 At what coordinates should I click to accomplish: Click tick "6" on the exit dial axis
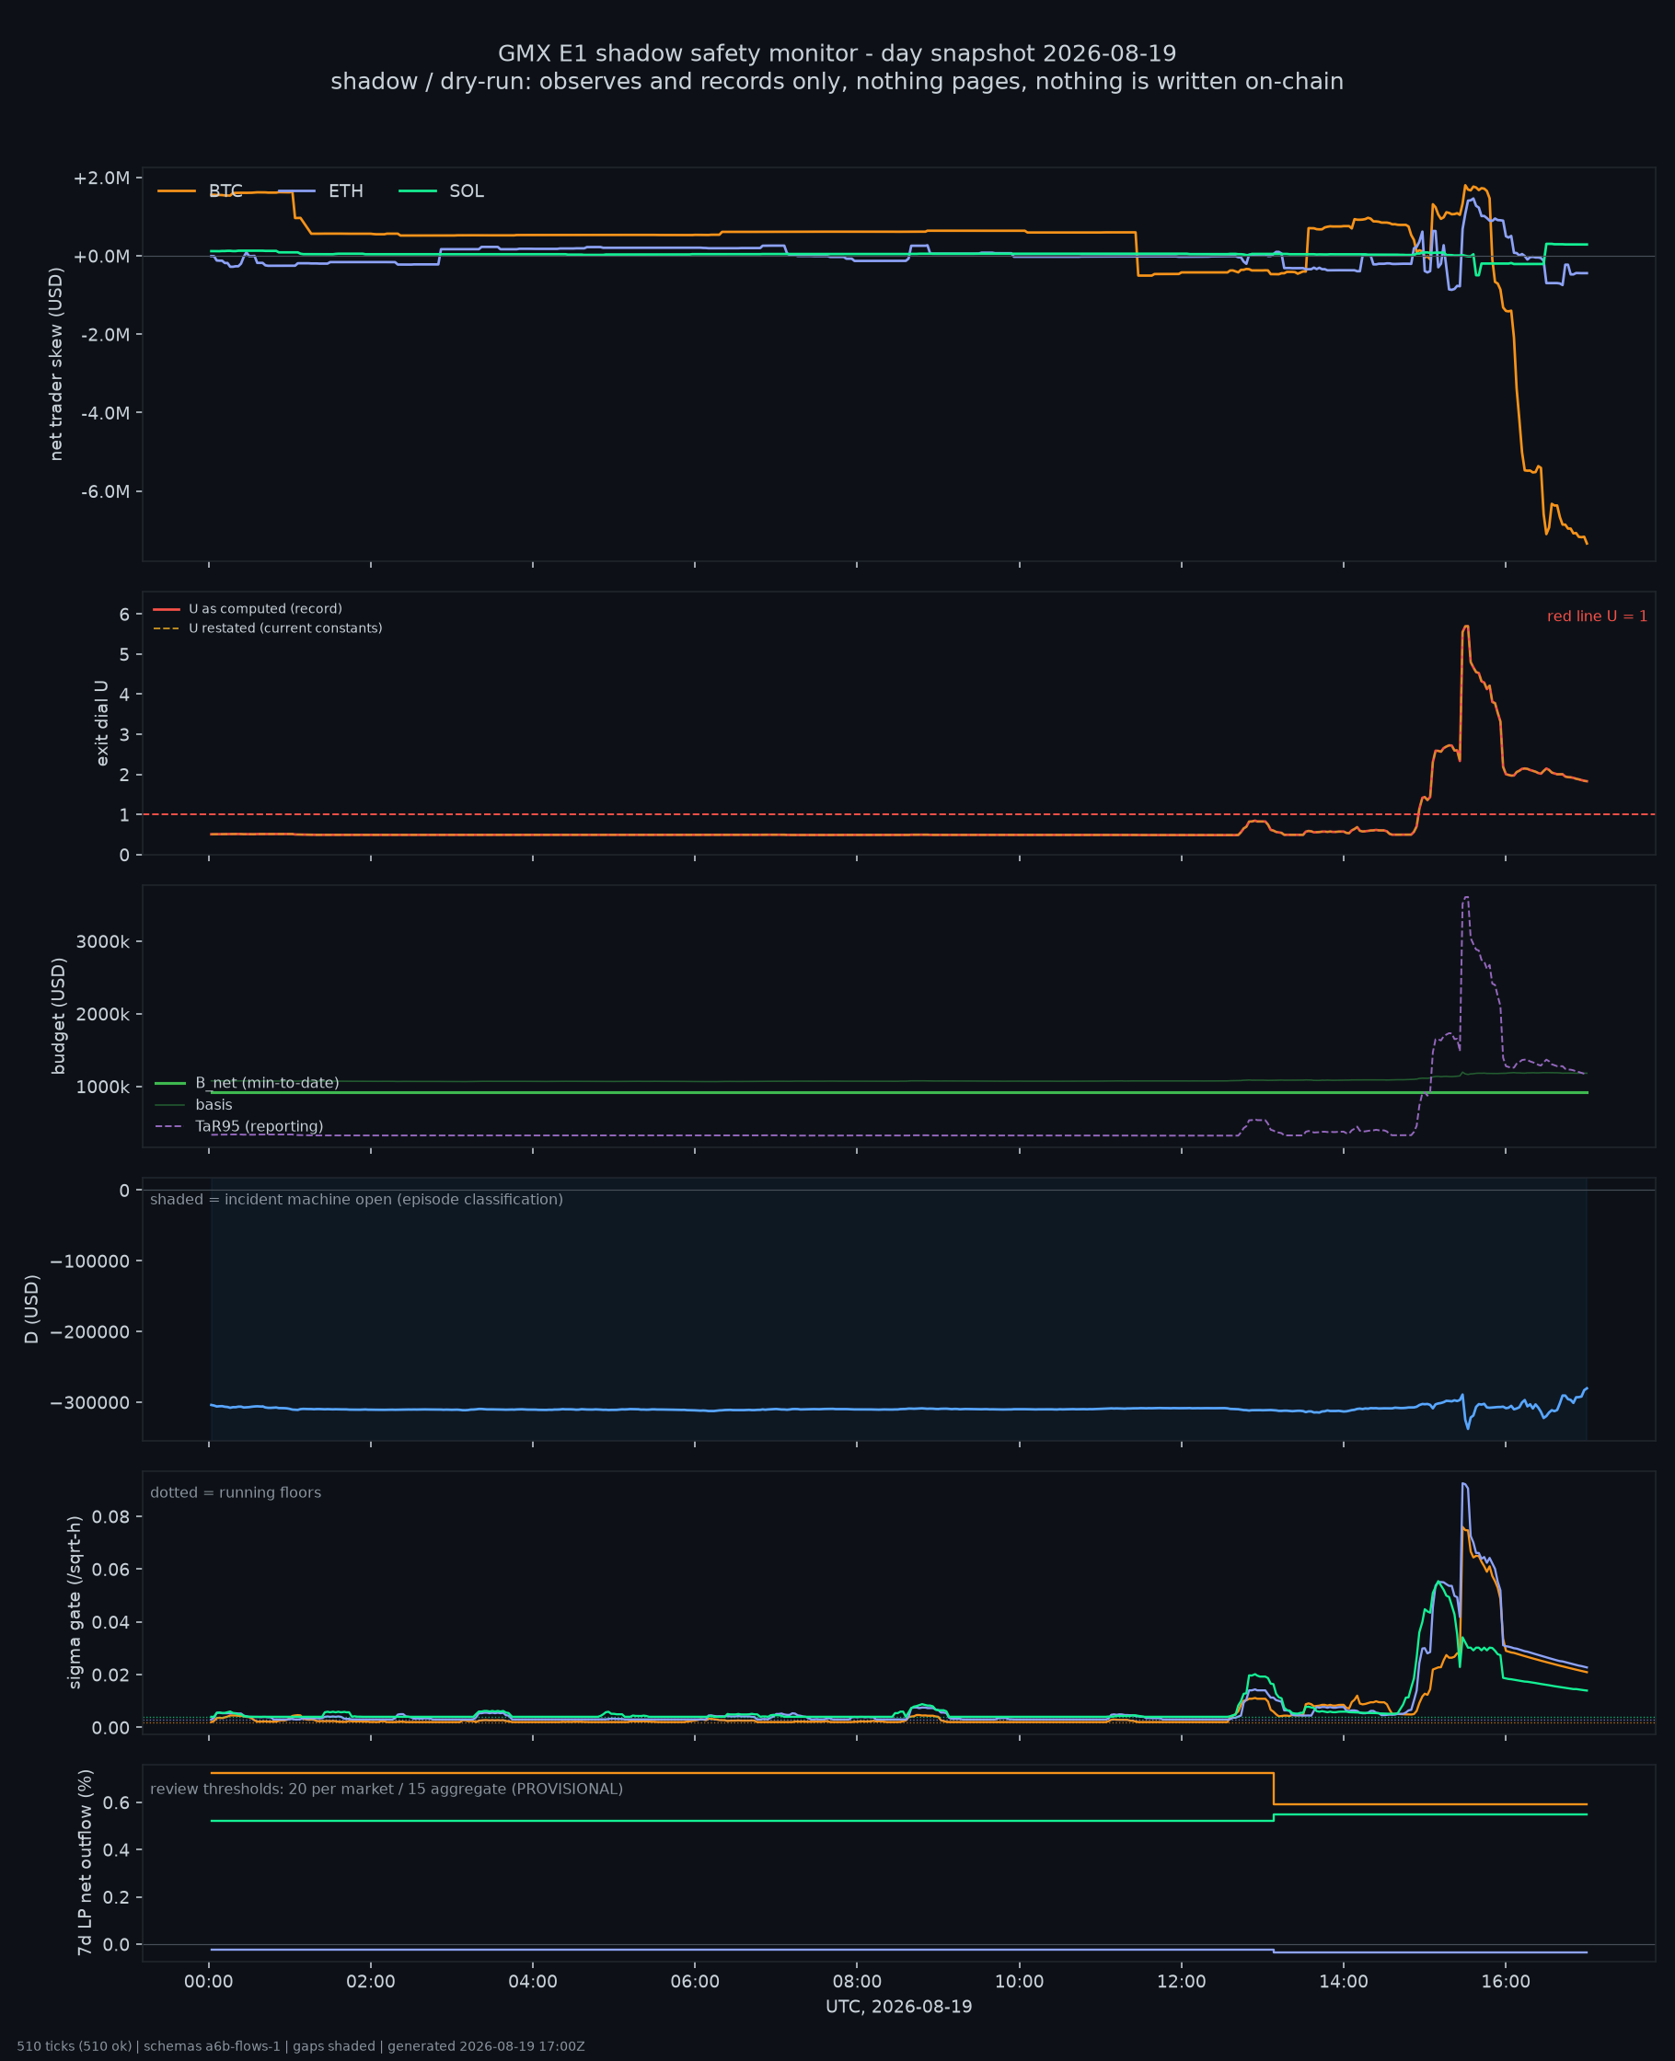(124, 615)
